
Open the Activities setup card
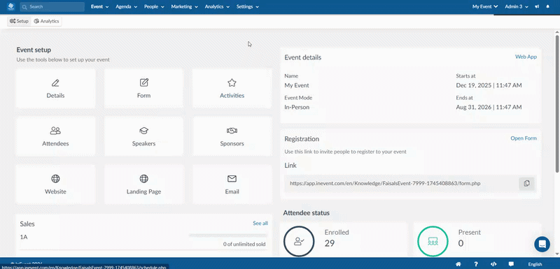click(232, 89)
